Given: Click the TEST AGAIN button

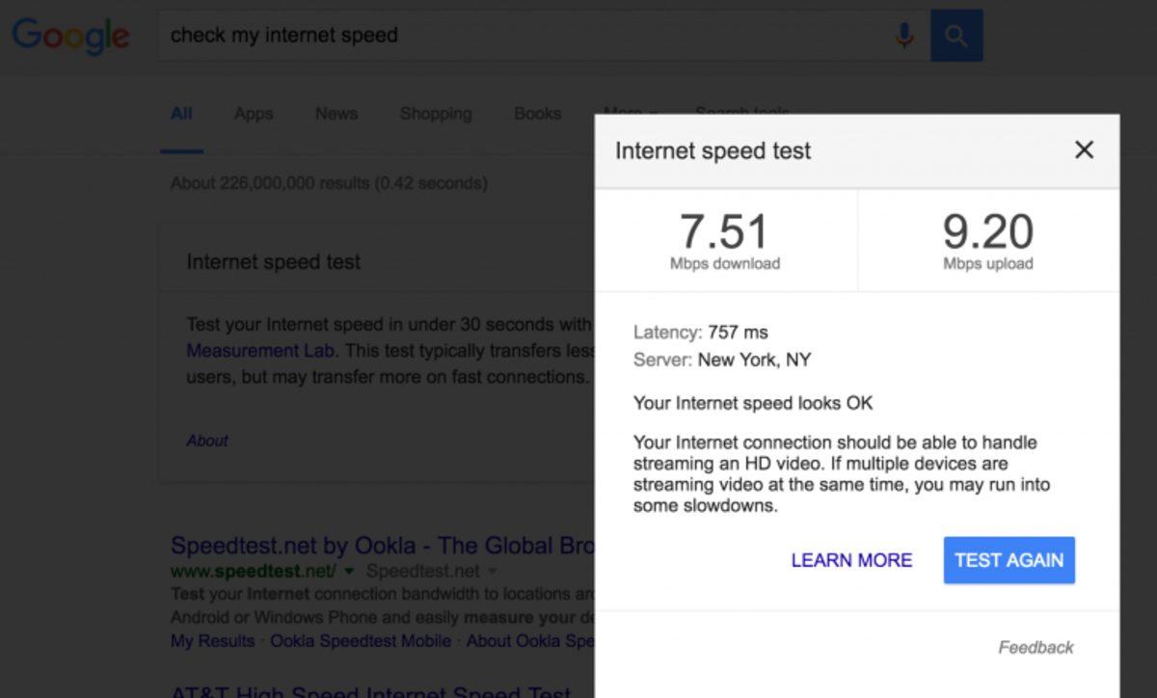Looking at the screenshot, I should (x=1009, y=560).
